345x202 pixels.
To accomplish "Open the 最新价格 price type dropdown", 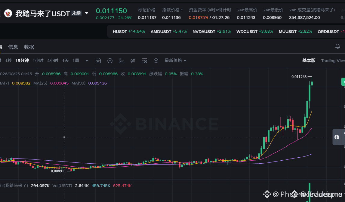I will tap(175, 61).
